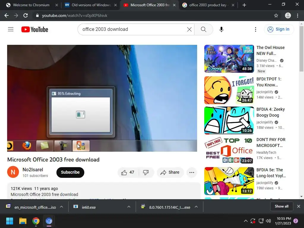Open BFDIA 5e Long-lost Yoyle thumbnail

pyautogui.click(x=229, y=181)
